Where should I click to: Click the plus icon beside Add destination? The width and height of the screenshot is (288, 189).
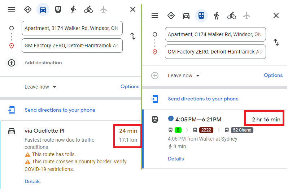pyautogui.click(x=12, y=63)
